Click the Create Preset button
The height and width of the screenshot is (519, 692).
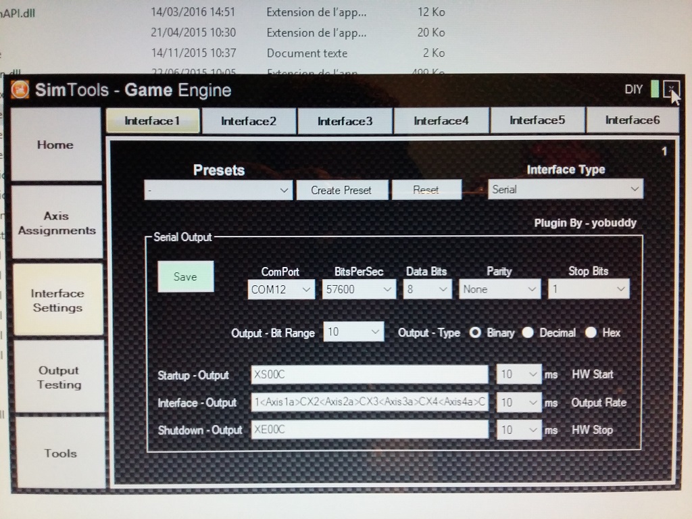coord(341,190)
